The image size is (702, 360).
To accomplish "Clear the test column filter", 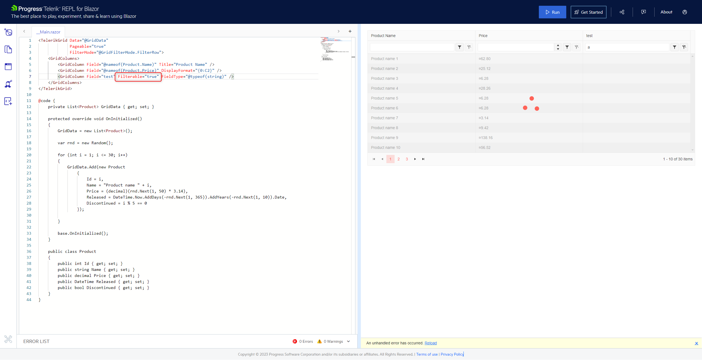I will click(684, 47).
